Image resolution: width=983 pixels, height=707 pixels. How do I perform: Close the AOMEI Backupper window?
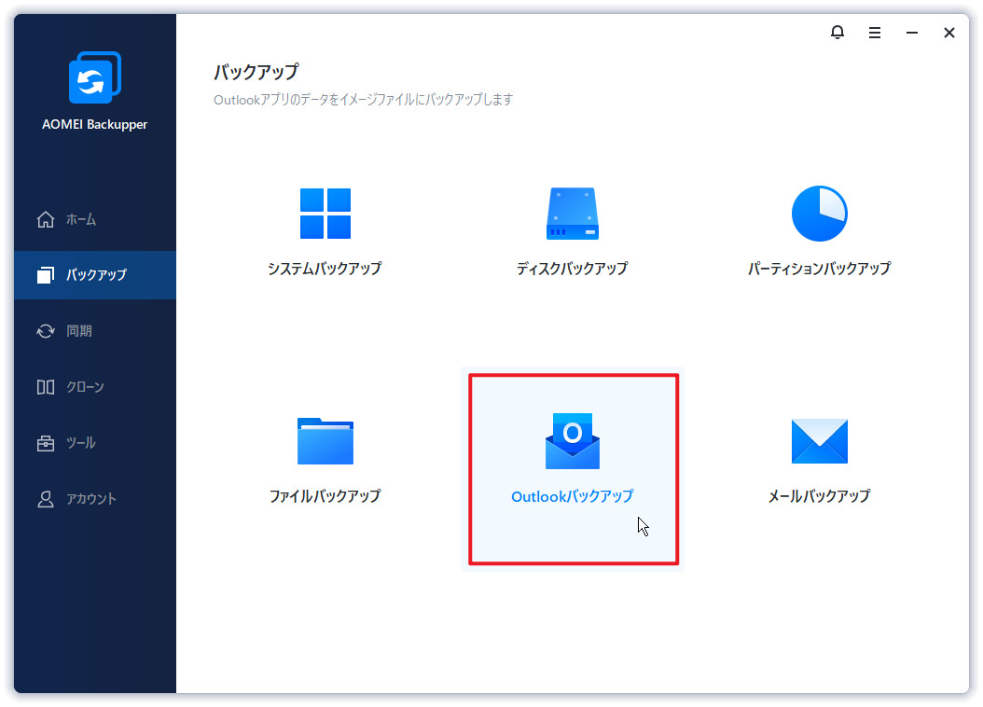(x=949, y=33)
